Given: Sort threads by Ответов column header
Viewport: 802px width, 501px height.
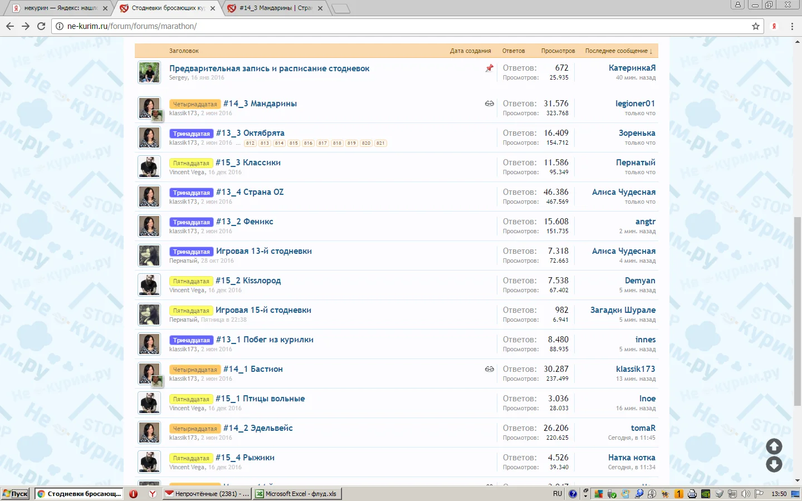Looking at the screenshot, I should (x=513, y=51).
